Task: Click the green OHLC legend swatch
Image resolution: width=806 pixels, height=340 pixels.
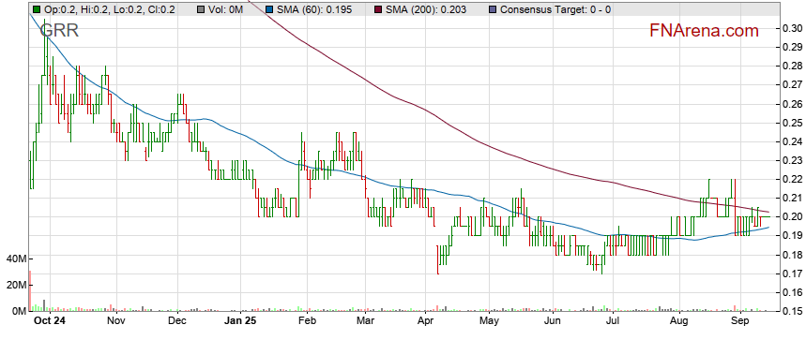Action: click(x=37, y=9)
